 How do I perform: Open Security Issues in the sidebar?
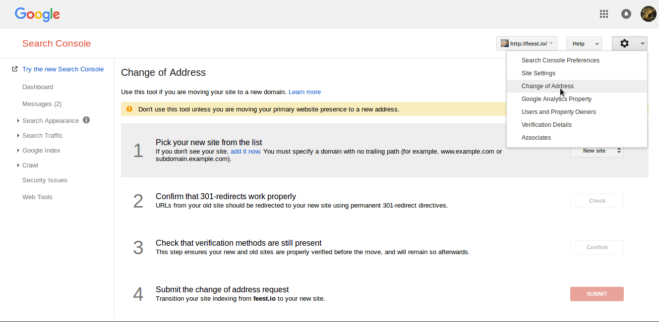[x=45, y=180]
